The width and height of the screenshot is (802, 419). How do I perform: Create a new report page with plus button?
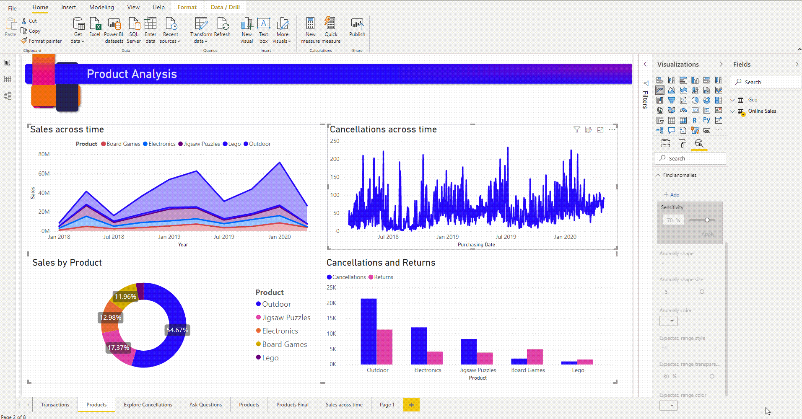tap(411, 404)
